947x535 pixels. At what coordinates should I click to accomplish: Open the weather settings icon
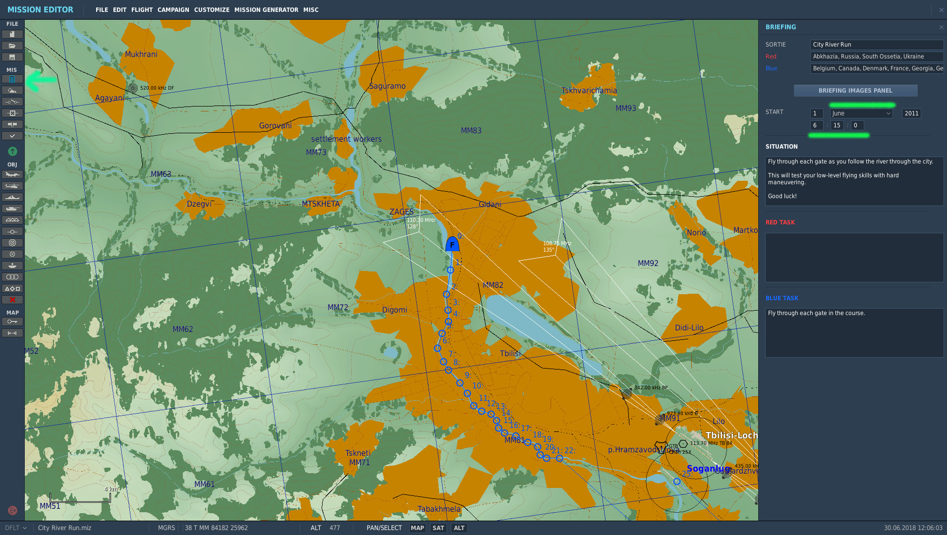pos(12,90)
